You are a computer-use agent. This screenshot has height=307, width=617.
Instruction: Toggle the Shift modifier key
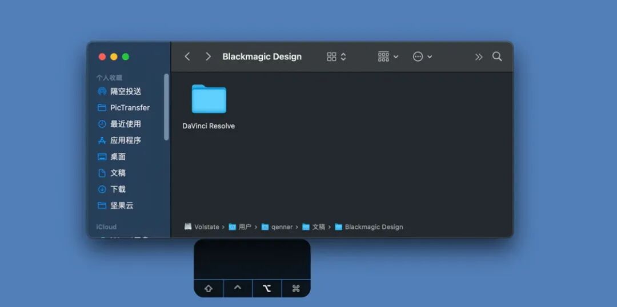click(x=209, y=289)
